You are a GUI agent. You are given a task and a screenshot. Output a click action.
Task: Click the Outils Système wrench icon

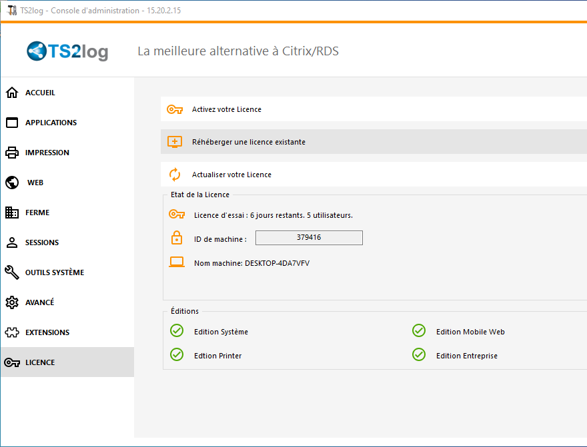coord(12,272)
